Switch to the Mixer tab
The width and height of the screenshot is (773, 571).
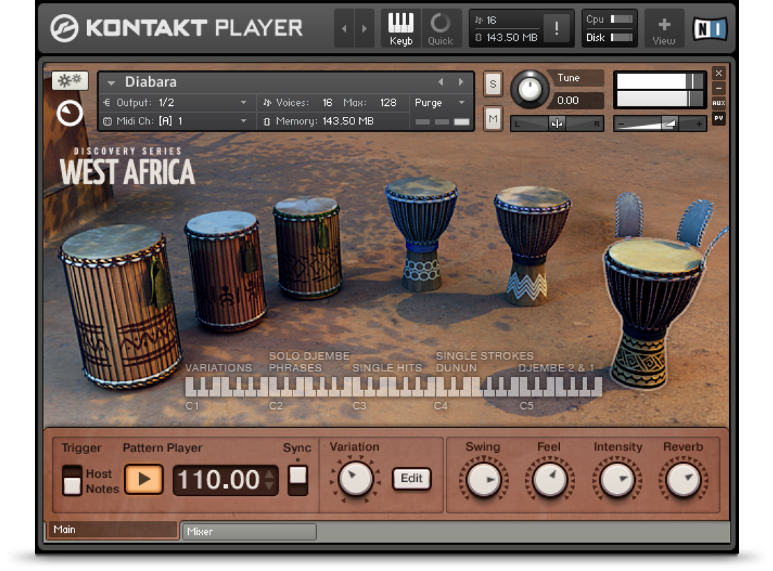247,531
